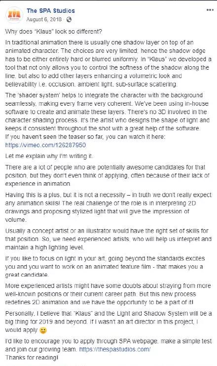The width and height of the screenshot is (217, 366).
Task: Open The SPA Studios page name link
Action: click(51, 11)
